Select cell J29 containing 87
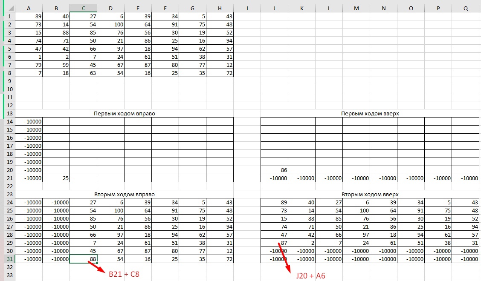481x281 pixels. click(274, 243)
